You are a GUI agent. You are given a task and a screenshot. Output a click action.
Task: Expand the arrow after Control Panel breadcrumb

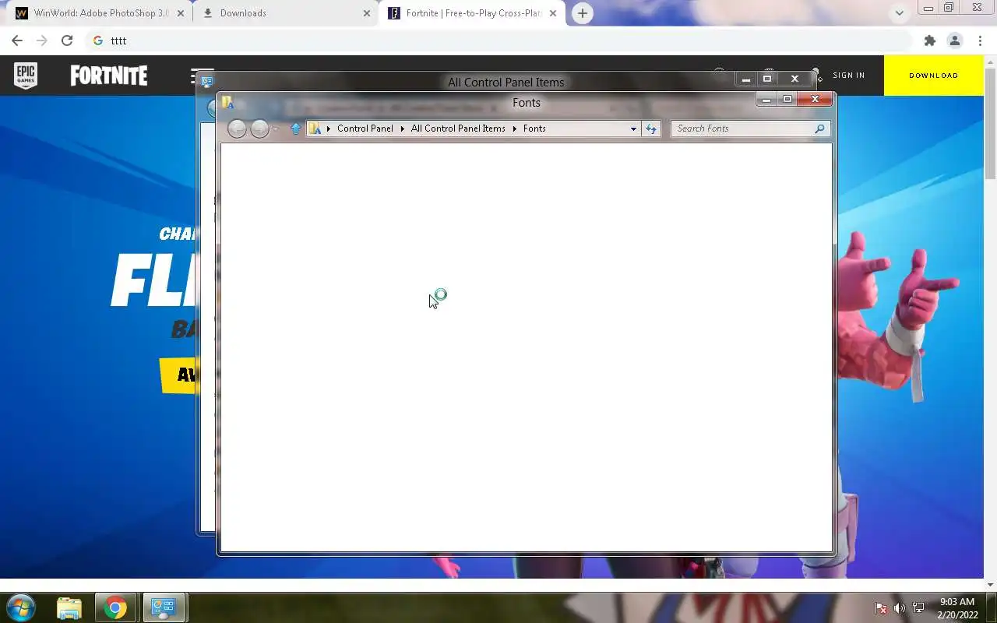click(403, 128)
